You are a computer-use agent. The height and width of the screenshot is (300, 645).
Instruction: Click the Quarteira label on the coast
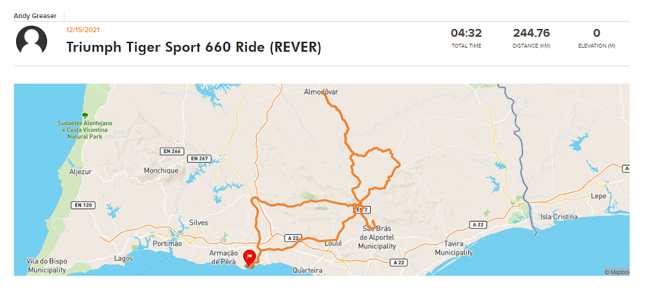(x=307, y=270)
